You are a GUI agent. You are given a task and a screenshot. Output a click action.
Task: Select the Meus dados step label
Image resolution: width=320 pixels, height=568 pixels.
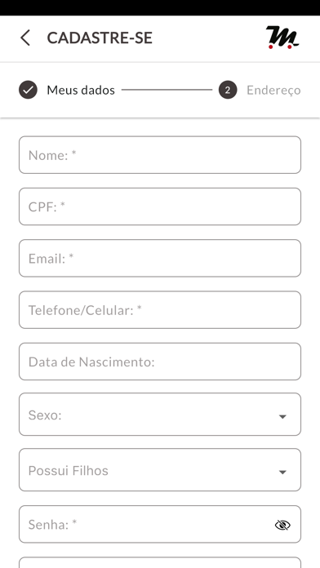(x=81, y=90)
